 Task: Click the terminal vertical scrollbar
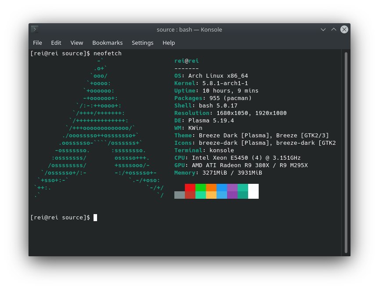(x=346, y=153)
